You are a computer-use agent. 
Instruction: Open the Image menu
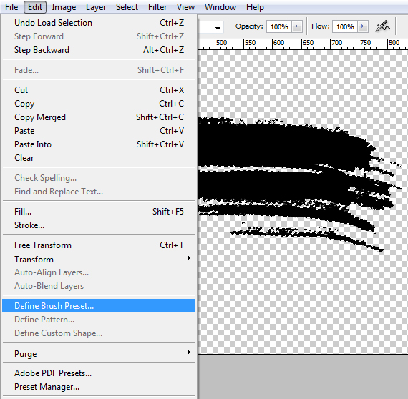[64, 7]
